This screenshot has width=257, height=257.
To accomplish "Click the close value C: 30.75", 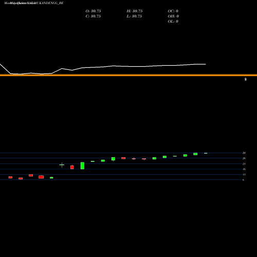I will click(x=93, y=16).
